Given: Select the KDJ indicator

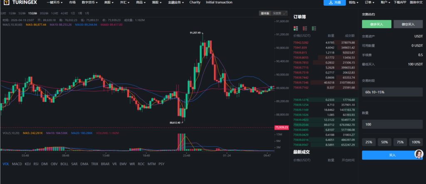Looking at the screenshot, I should click(x=27, y=164).
